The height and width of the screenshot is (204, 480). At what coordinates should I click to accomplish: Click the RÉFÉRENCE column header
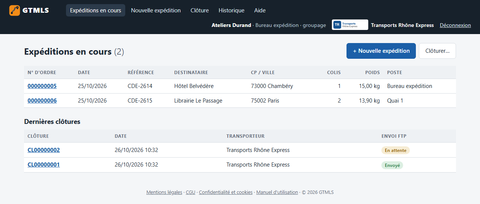tap(141, 73)
